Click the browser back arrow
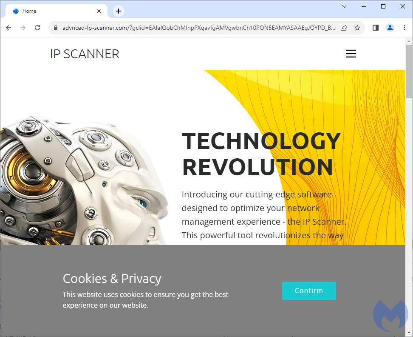Viewport: 413px width, 337px height. (x=8, y=28)
